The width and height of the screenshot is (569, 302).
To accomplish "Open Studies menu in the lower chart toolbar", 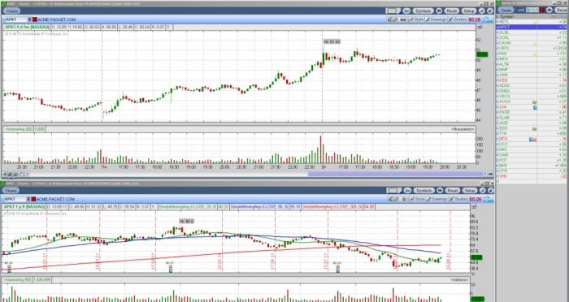I will point(458,199).
